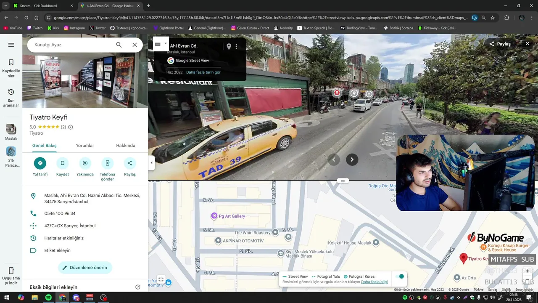This screenshot has height=303, width=538.
Task: Zoom in the map with plus
Action: pos(527,271)
